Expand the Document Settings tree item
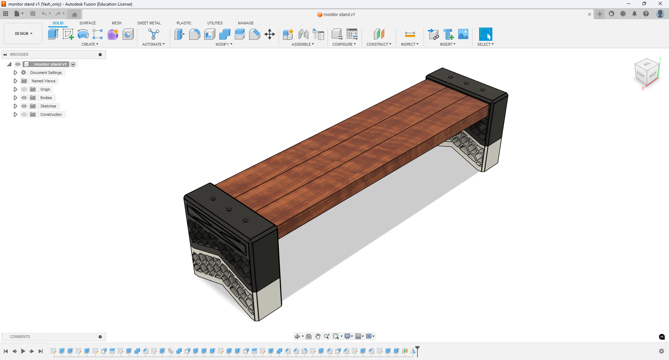Image resolution: width=669 pixels, height=360 pixels. pos(15,72)
